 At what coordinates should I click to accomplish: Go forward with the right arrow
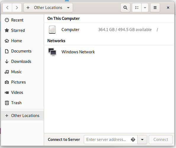point(17,8)
